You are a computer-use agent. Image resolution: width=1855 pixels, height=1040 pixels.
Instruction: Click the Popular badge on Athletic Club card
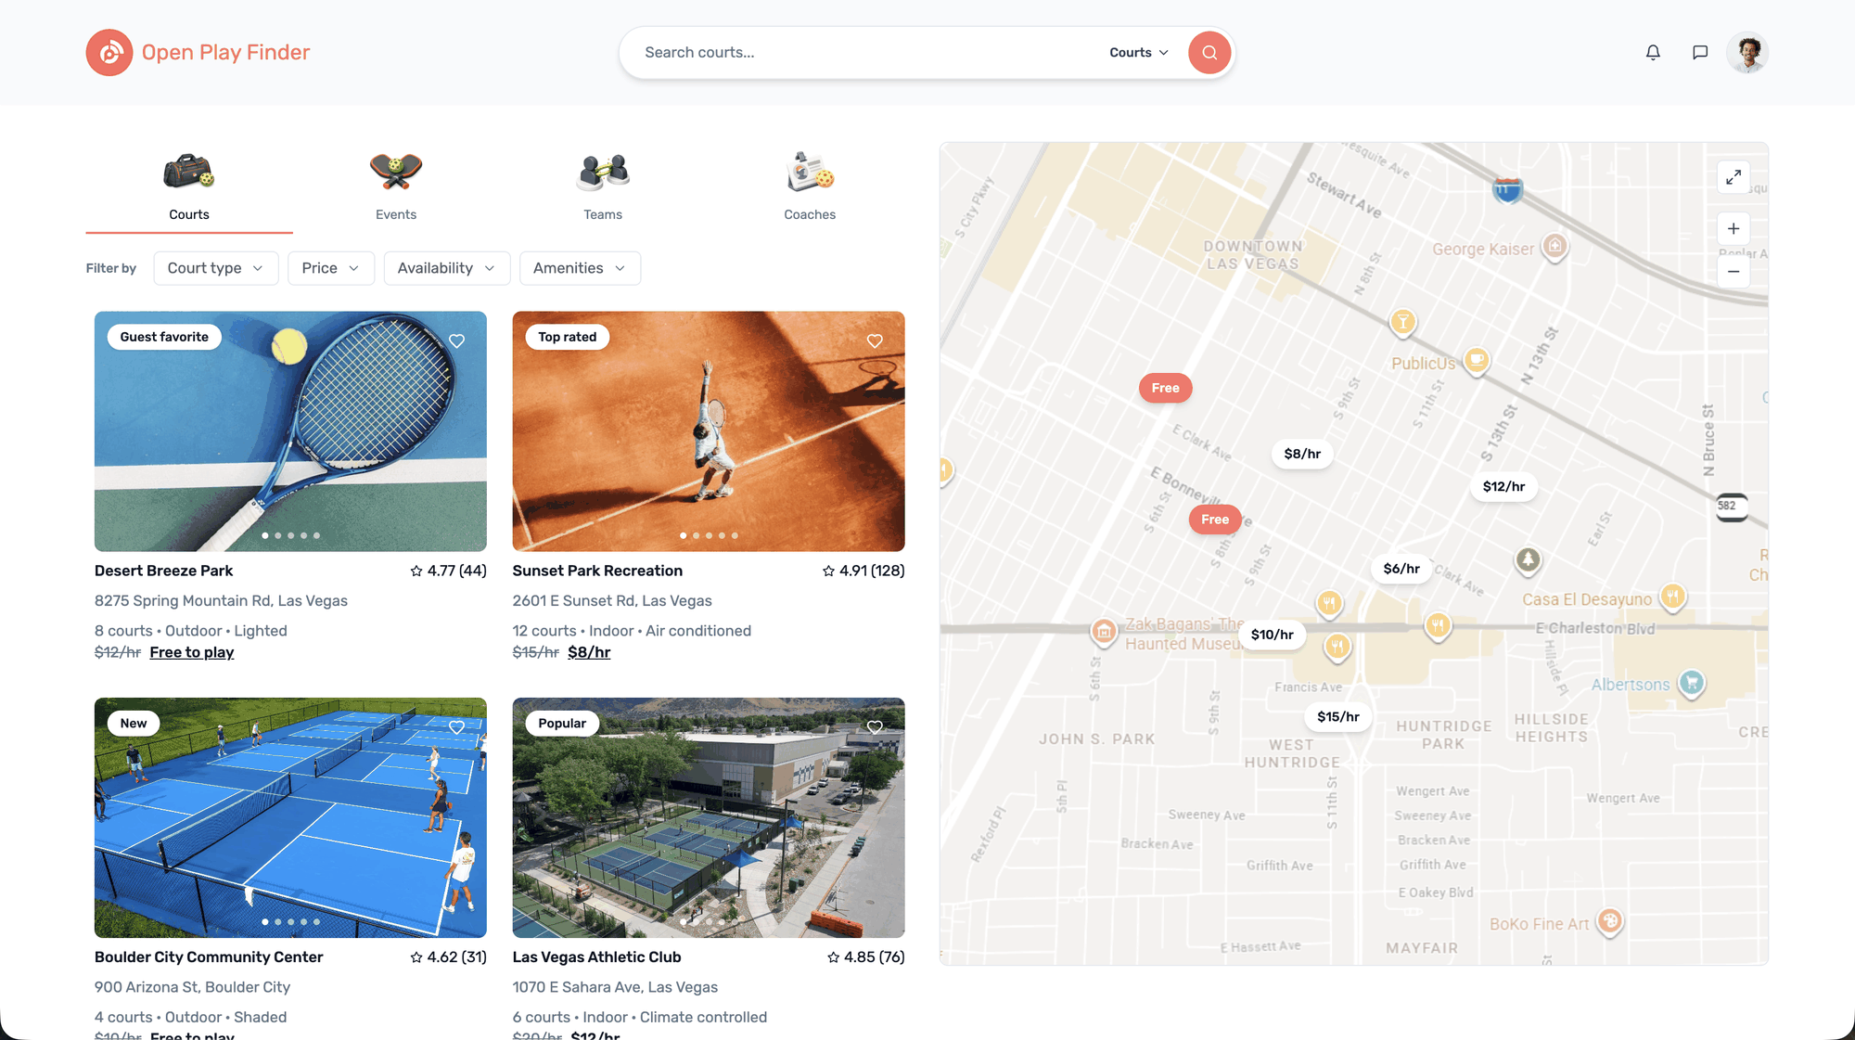tap(562, 723)
